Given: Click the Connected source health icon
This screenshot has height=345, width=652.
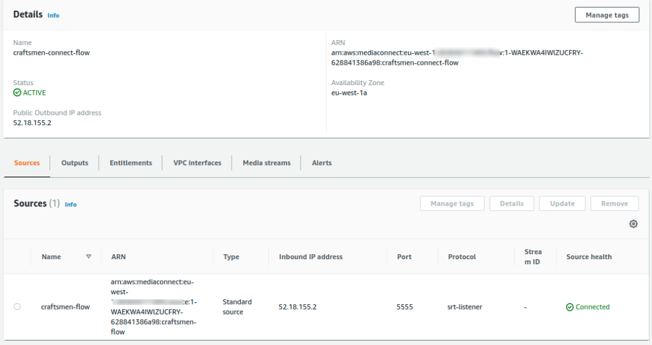Looking at the screenshot, I should [569, 308].
